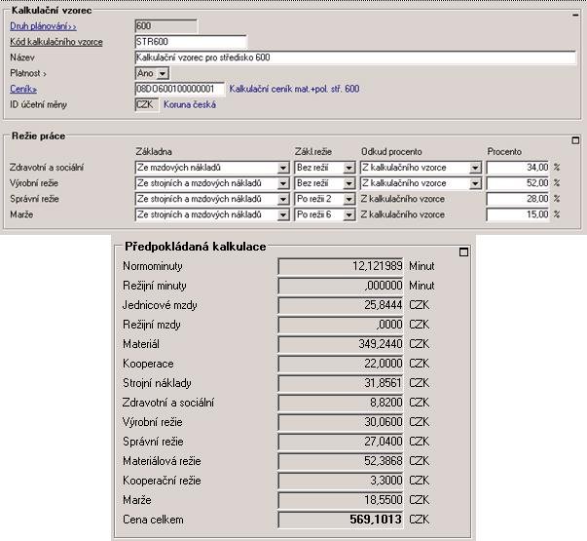
Task: Click the calculation Marže value 18,5500
Action: pyautogui.click(x=341, y=500)
